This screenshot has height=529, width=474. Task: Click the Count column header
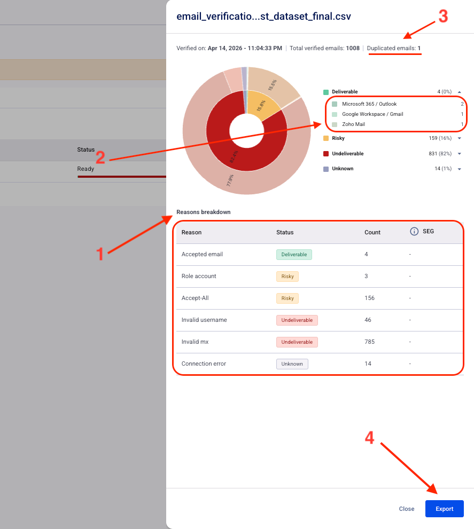tap(372, 232)
